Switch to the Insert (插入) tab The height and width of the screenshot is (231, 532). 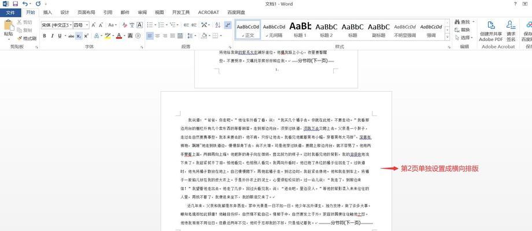pyautogui.click(x=48, y=13)
